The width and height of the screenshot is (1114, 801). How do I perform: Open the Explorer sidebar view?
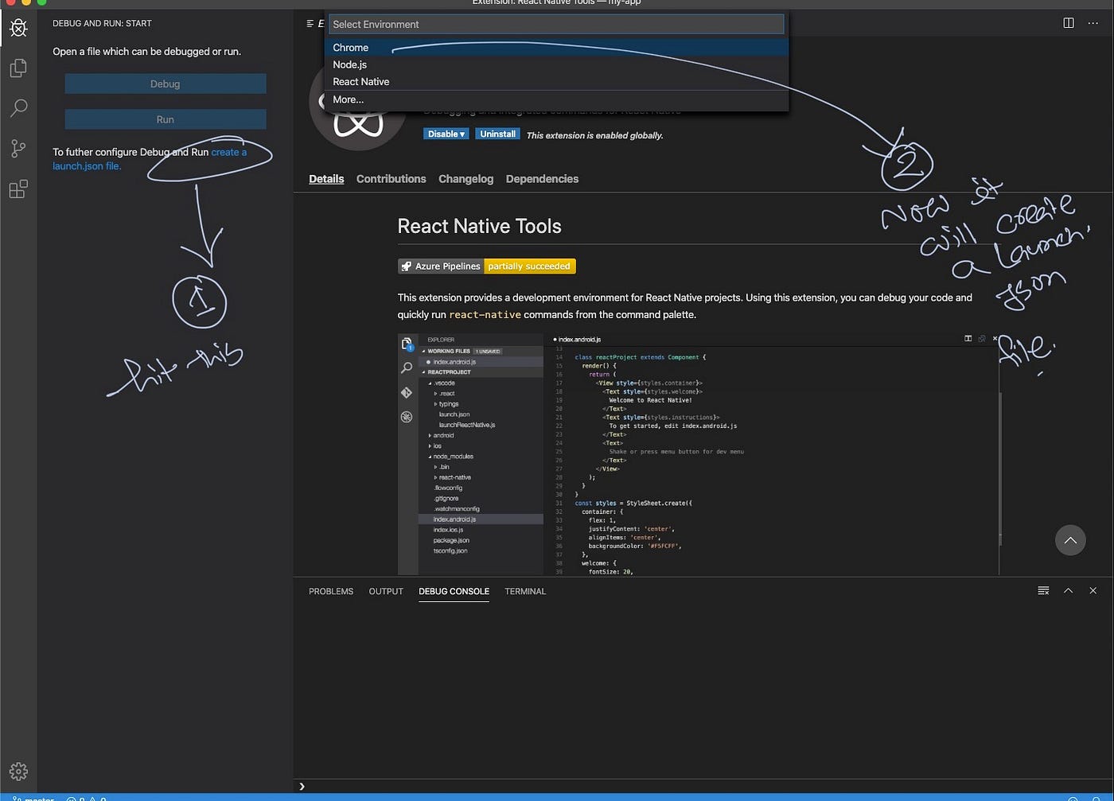(x=18, y=68)
